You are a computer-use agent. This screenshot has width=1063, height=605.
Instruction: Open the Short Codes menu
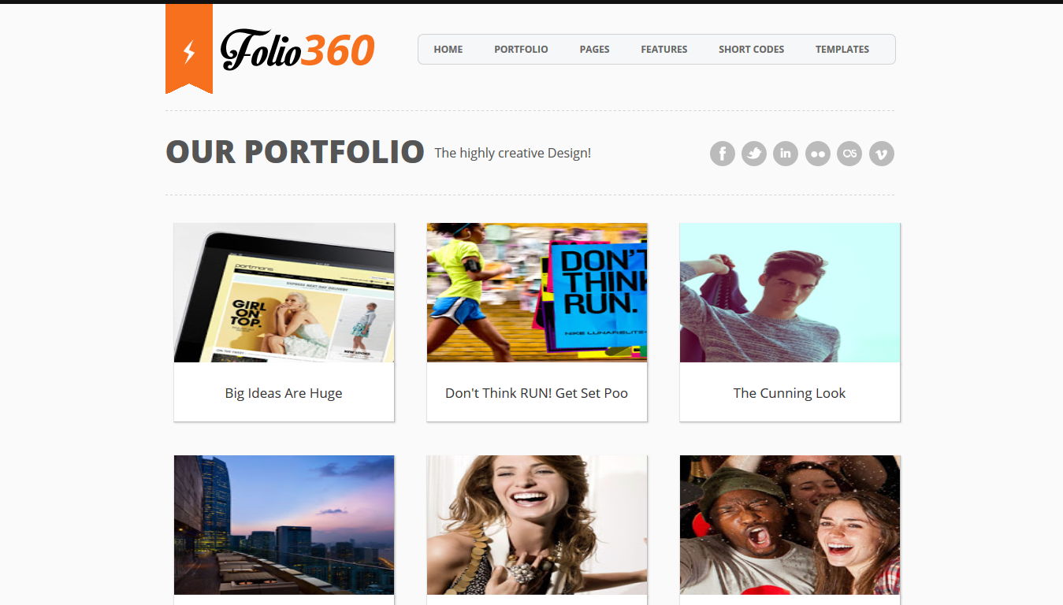tap(752, 49)
